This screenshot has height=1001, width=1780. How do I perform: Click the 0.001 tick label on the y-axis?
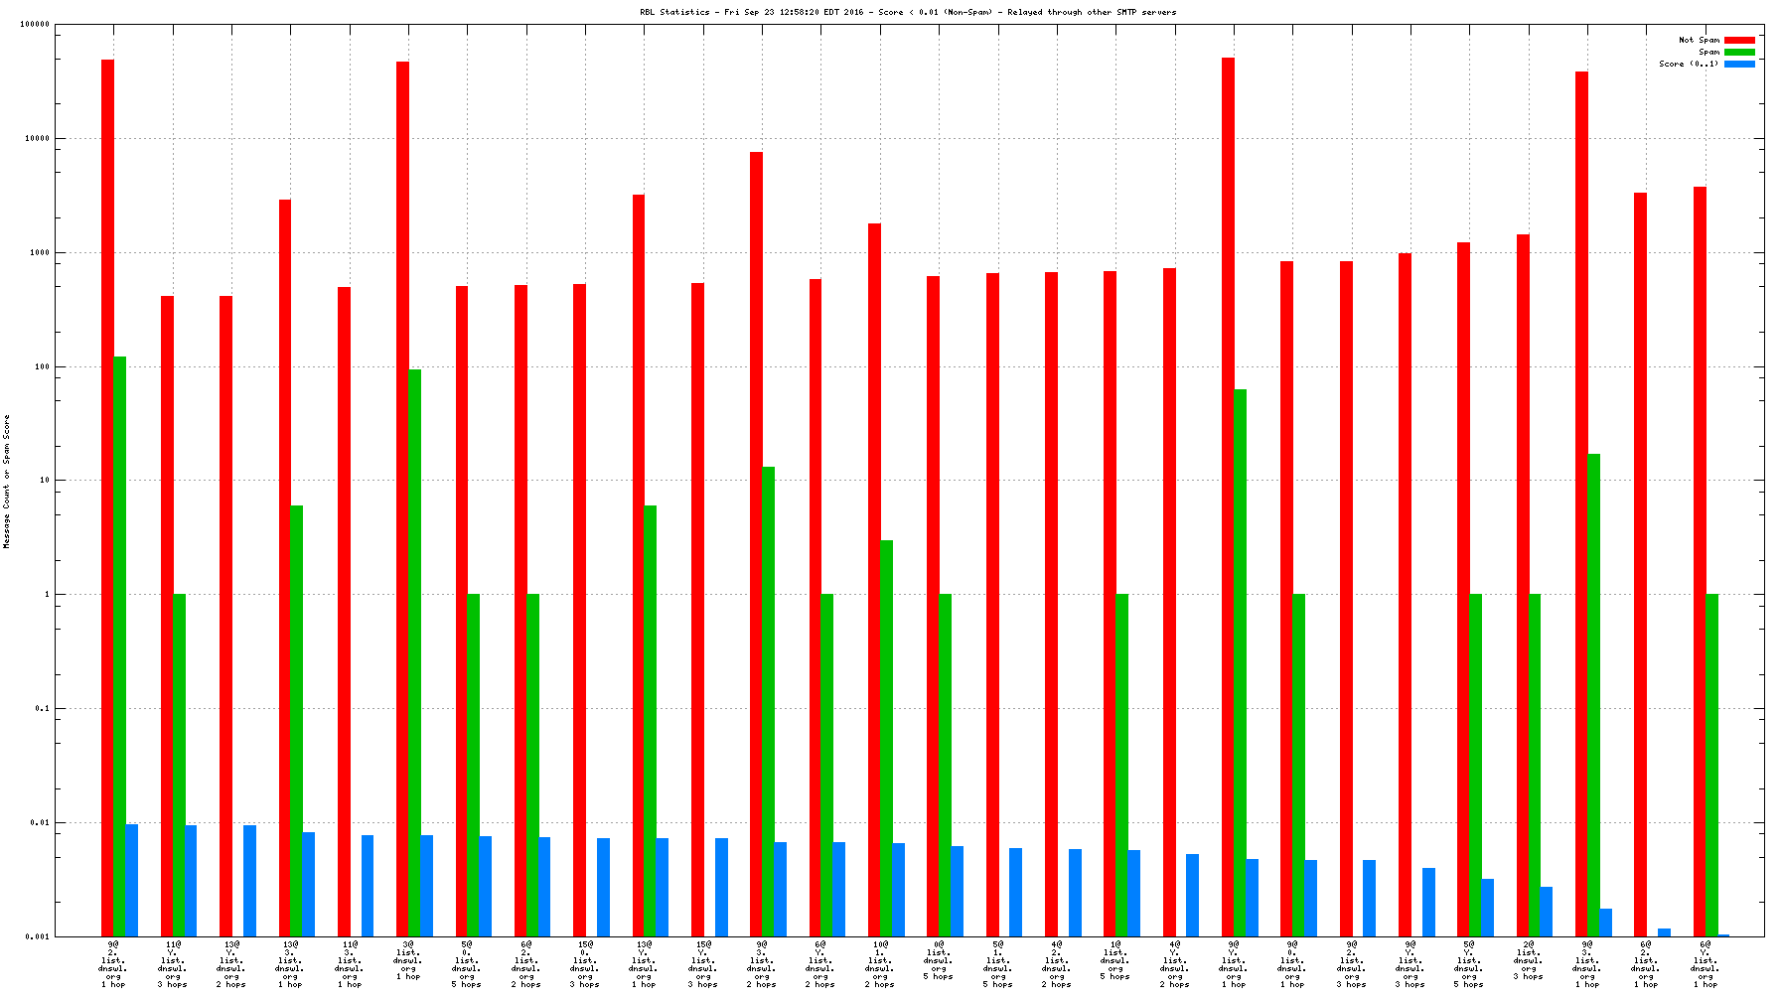(x=37, y=936)
